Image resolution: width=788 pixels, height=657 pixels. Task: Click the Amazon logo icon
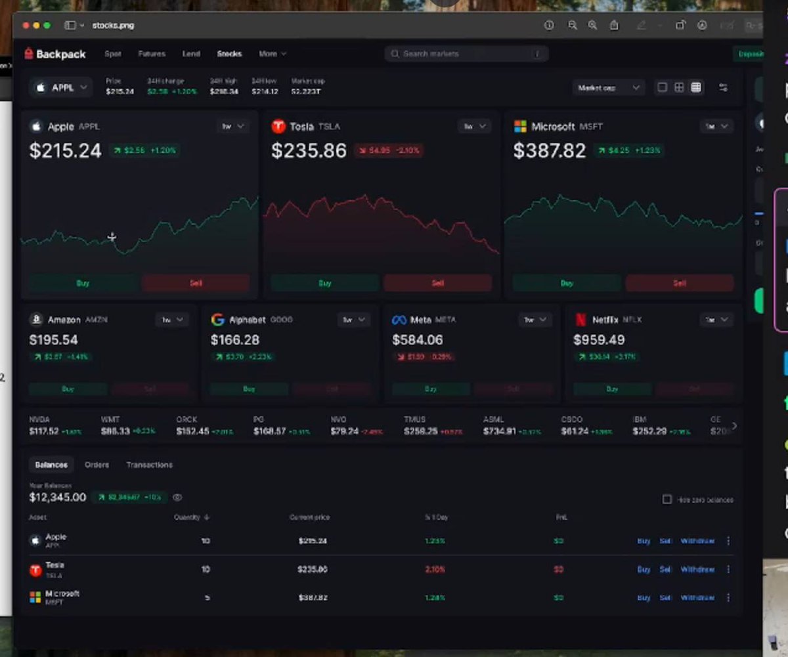(36, 320)
